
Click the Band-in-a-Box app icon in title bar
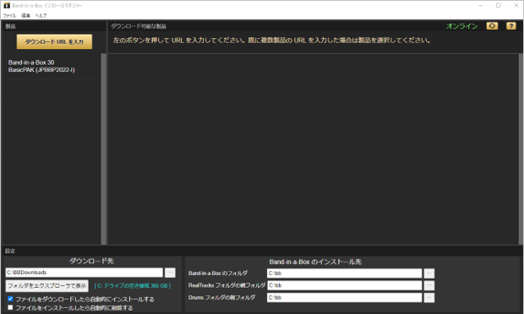[x=7, y=5]
